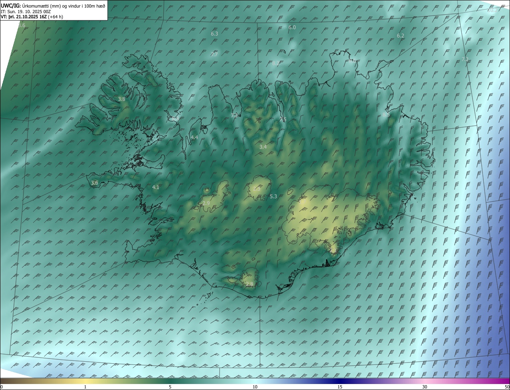Select the 15 tick label on the color scale
The width and height of the screenshot is (510, 390).
click(340, 387)
